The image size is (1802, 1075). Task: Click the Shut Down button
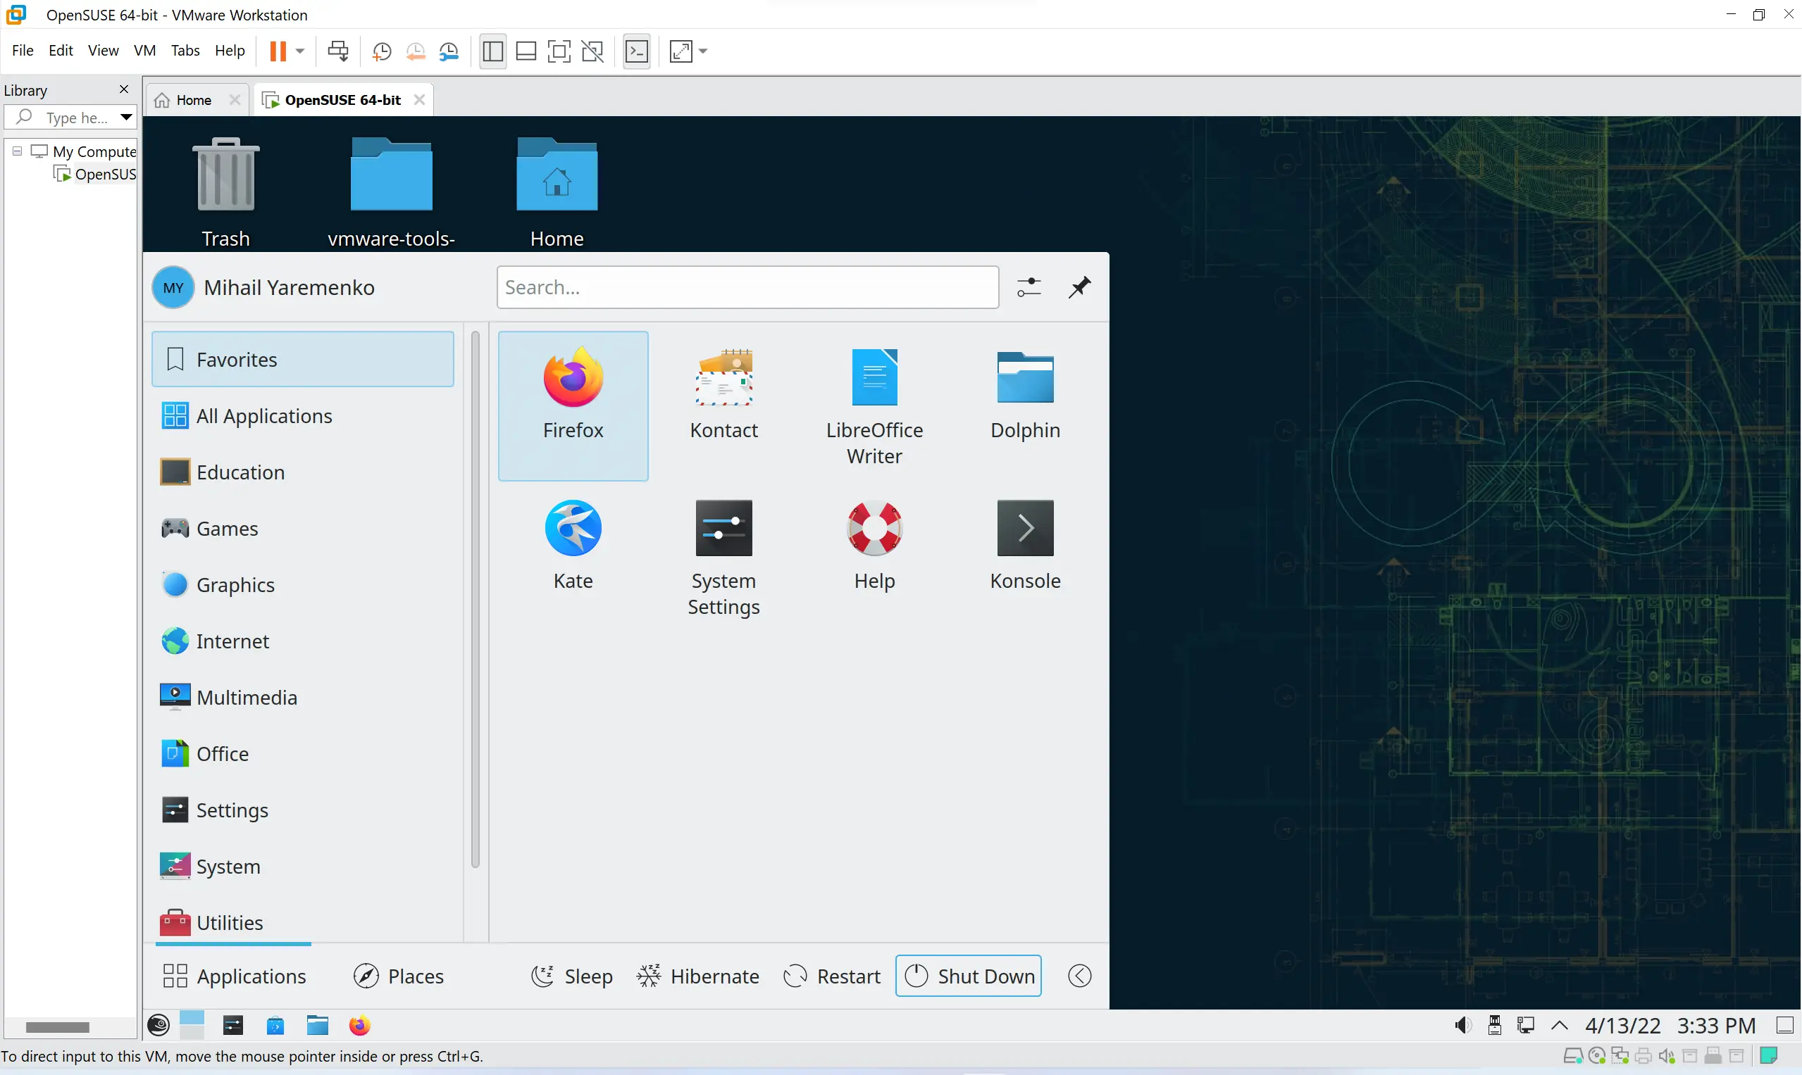[969, 976]
